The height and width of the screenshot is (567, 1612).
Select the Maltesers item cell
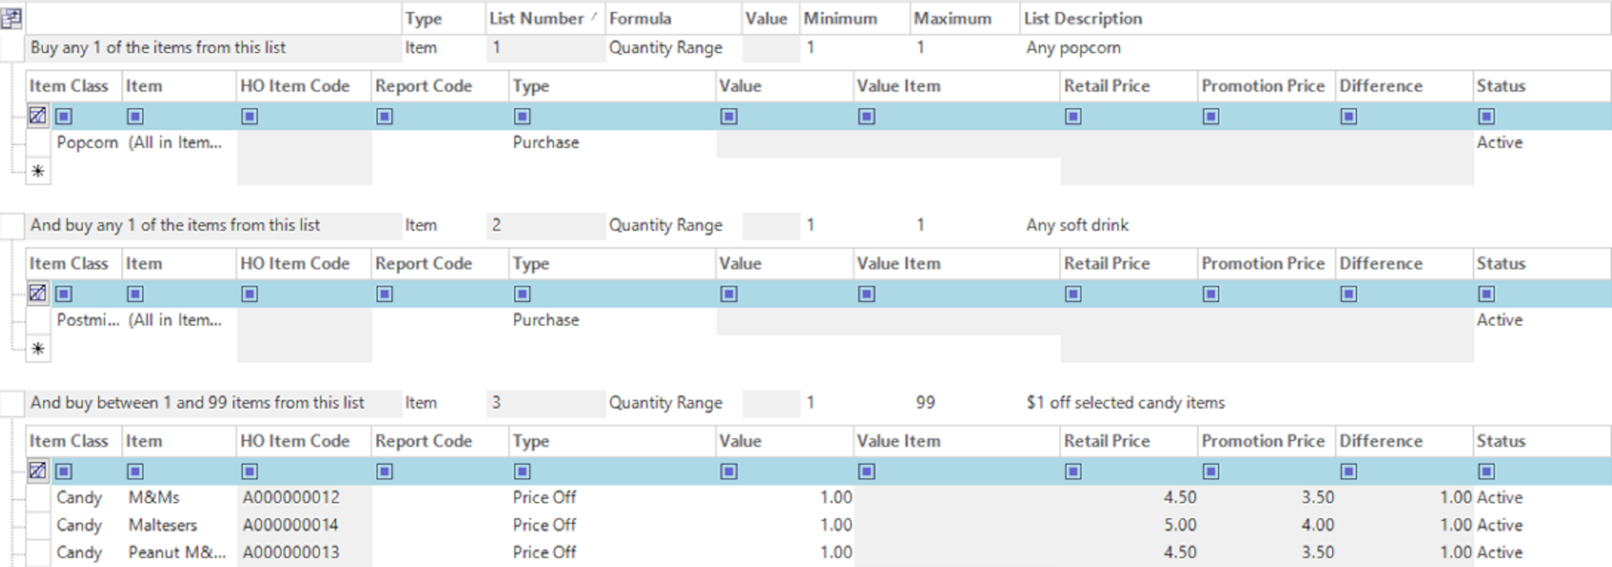pos(180,525)
